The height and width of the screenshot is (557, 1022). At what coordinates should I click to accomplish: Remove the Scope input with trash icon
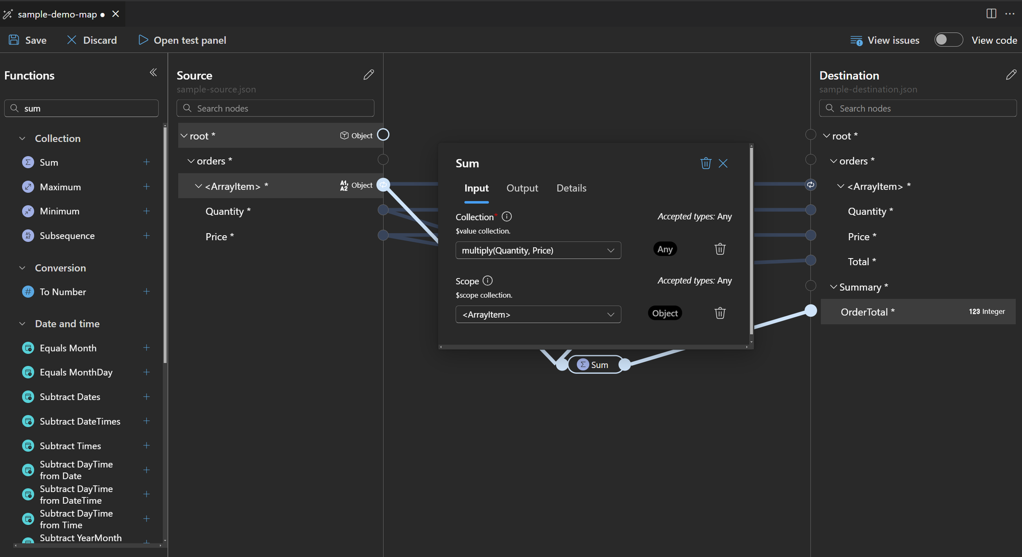pyautogui.click(x=720, y=313)
